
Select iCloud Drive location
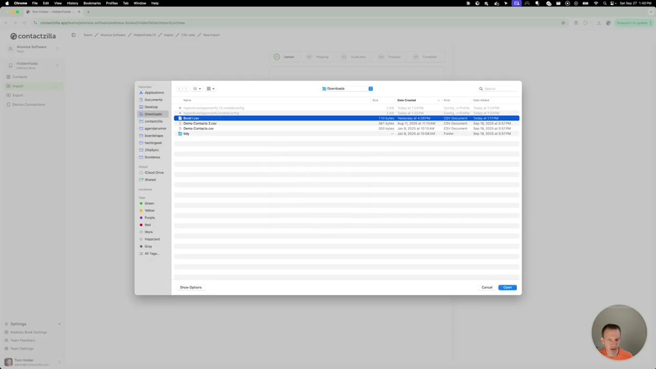coord(154,173)
